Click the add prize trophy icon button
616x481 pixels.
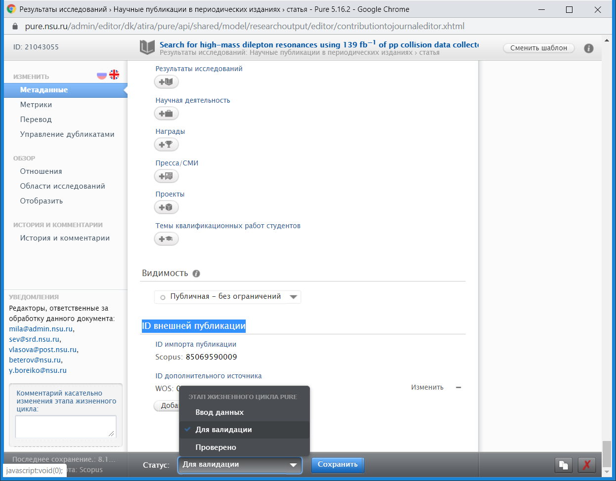coord(166,145)
